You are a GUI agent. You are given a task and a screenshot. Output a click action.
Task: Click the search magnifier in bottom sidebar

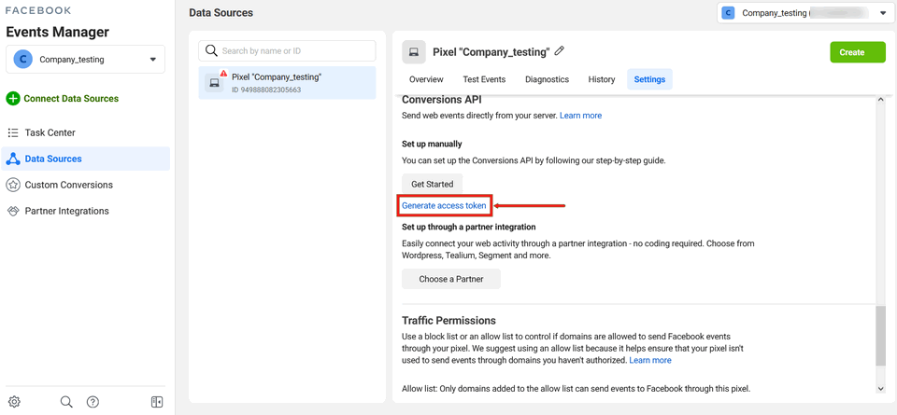pyautogui.click(x=66, y=401)
